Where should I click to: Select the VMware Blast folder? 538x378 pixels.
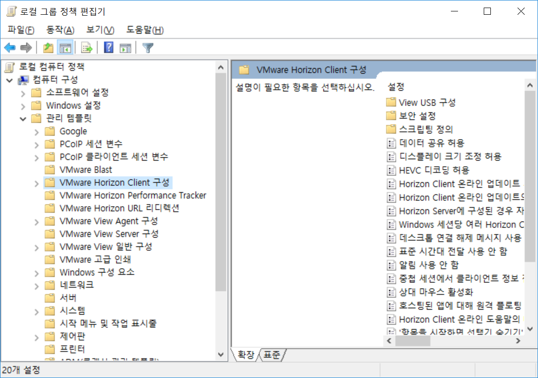tap(79, 170)
